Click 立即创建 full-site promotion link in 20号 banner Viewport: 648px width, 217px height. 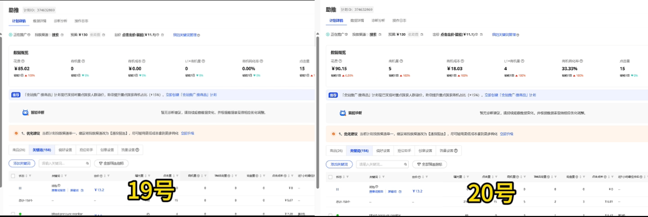pos(510,95)
